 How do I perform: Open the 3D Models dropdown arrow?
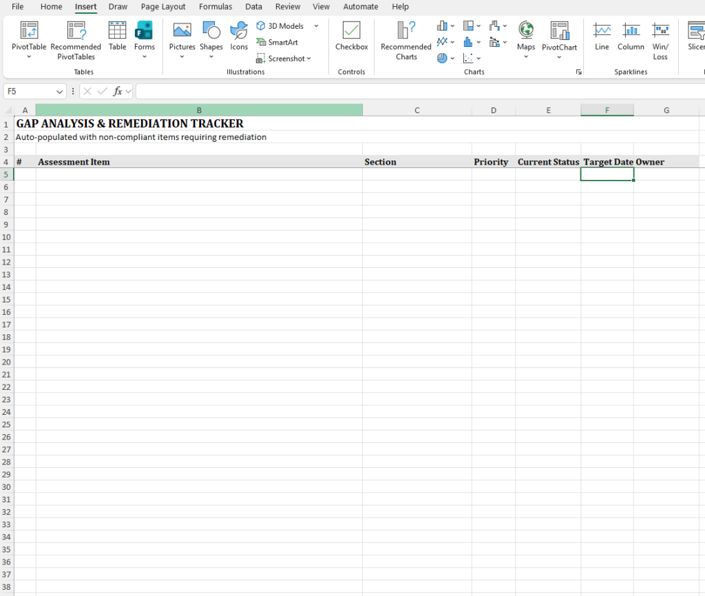click(x=316, y=25)
